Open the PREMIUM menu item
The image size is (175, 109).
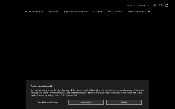click(54, 12)
